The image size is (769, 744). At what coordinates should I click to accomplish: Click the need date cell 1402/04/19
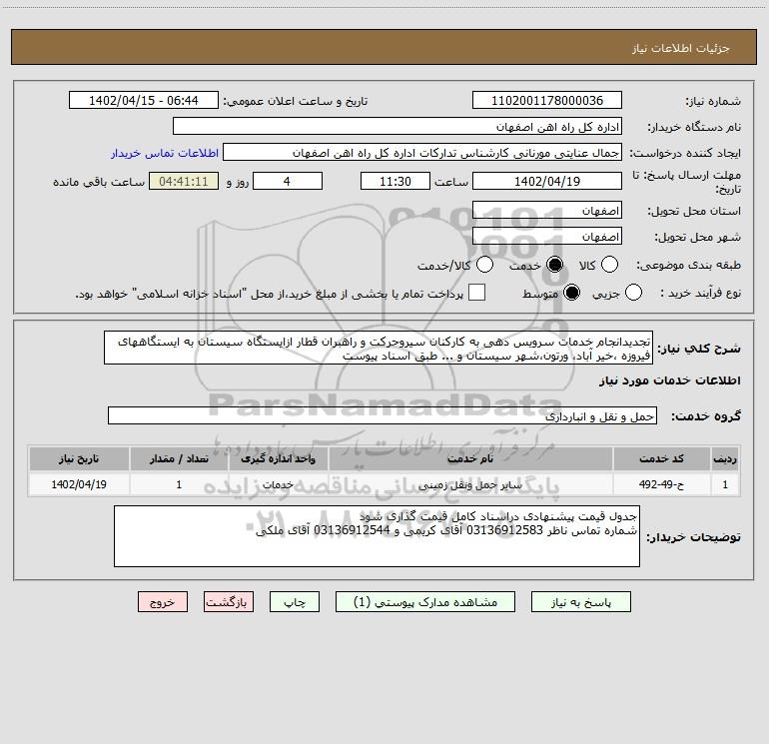79,484
